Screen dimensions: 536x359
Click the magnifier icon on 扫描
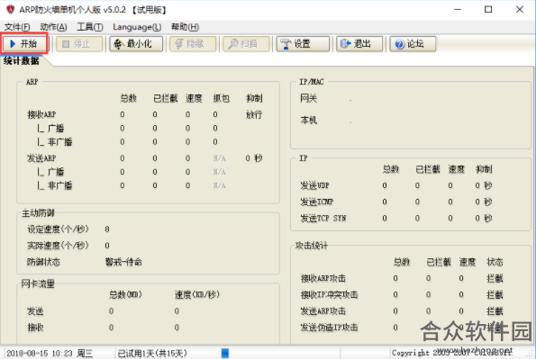[x=232, y=44]
